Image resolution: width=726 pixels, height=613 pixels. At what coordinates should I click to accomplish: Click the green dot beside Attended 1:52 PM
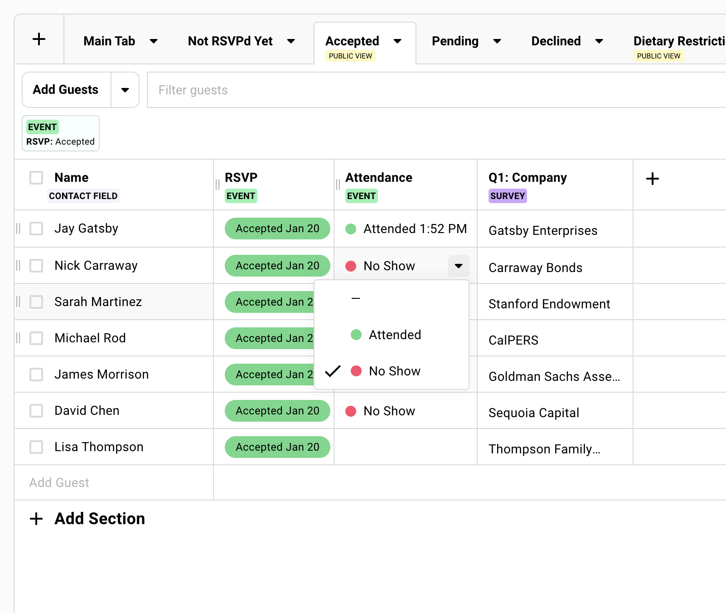pyautogui.click(x=350, y=229)
